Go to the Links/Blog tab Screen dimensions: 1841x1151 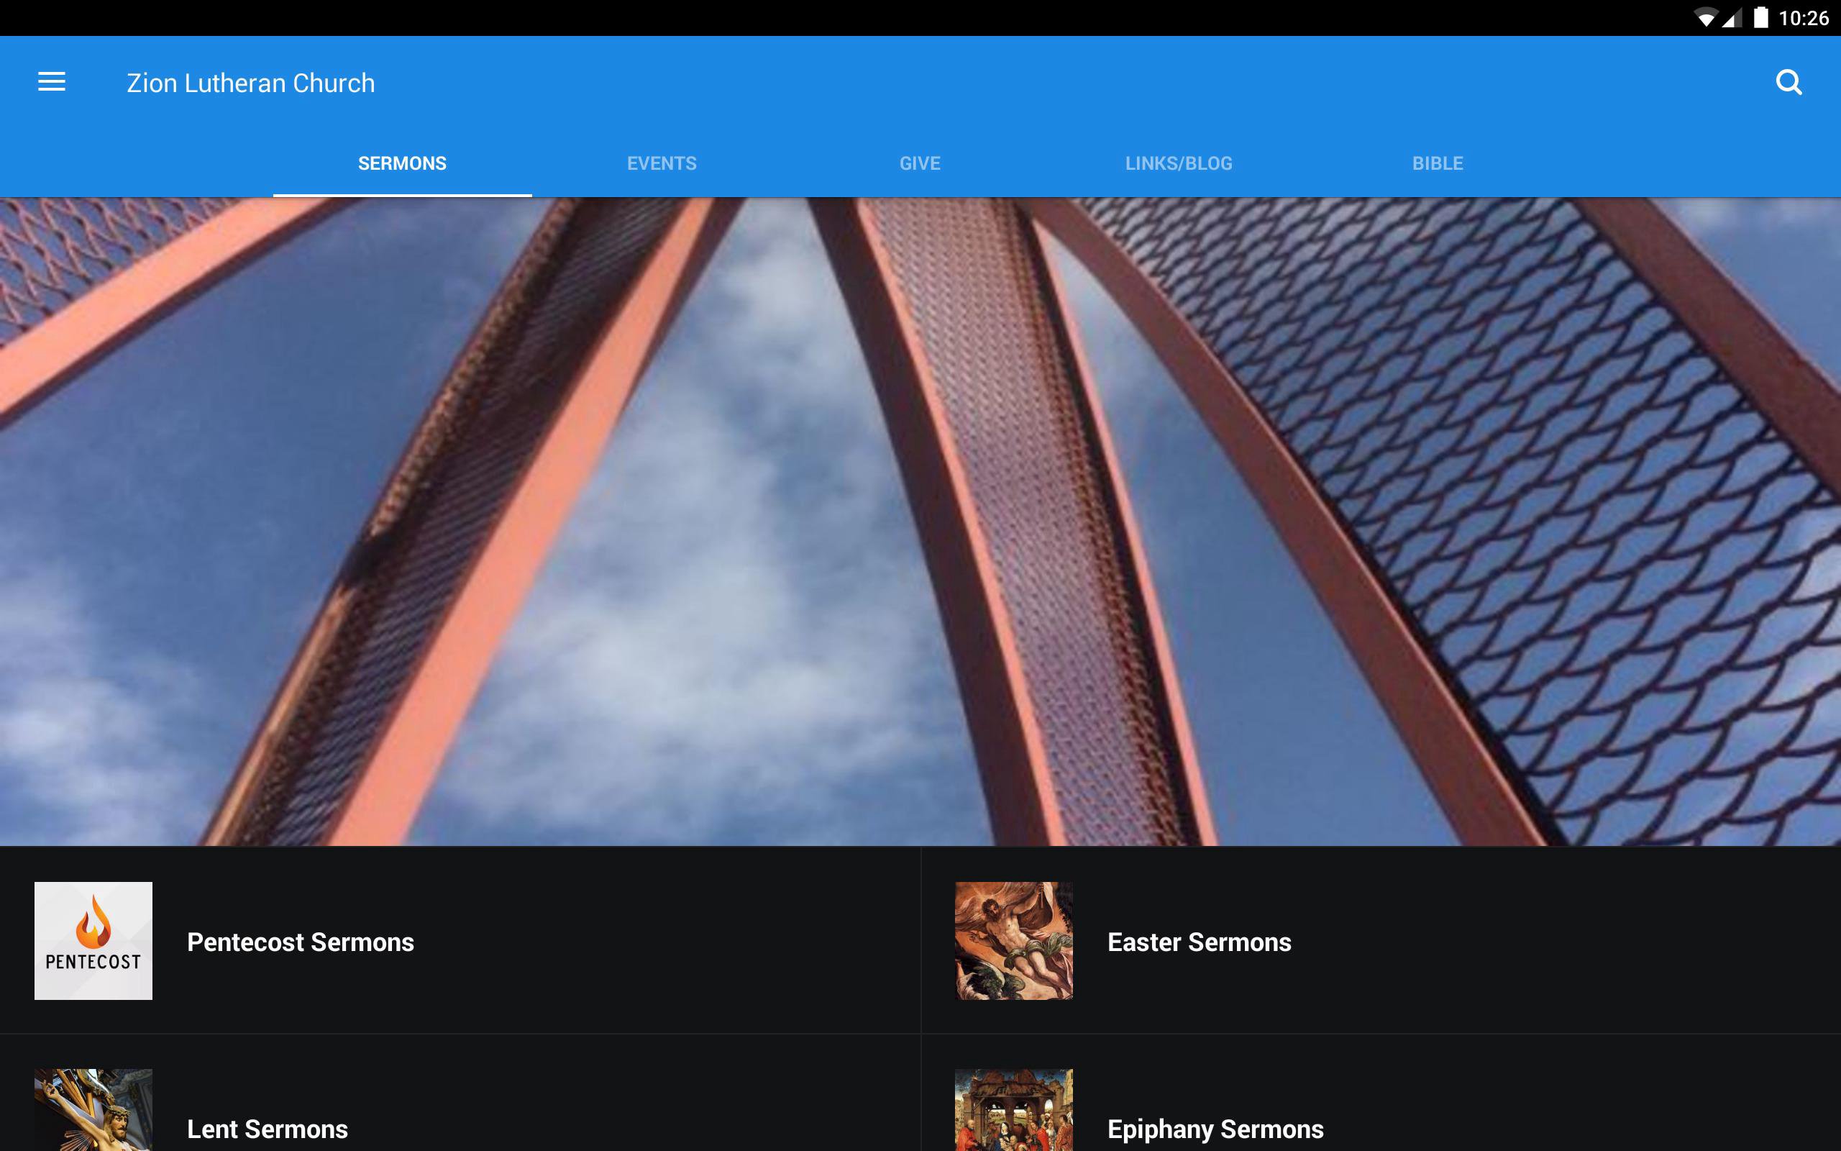point(1179,163)
